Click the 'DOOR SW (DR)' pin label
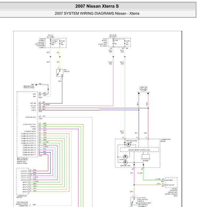 pyautogui.click(x=31, y=117)
